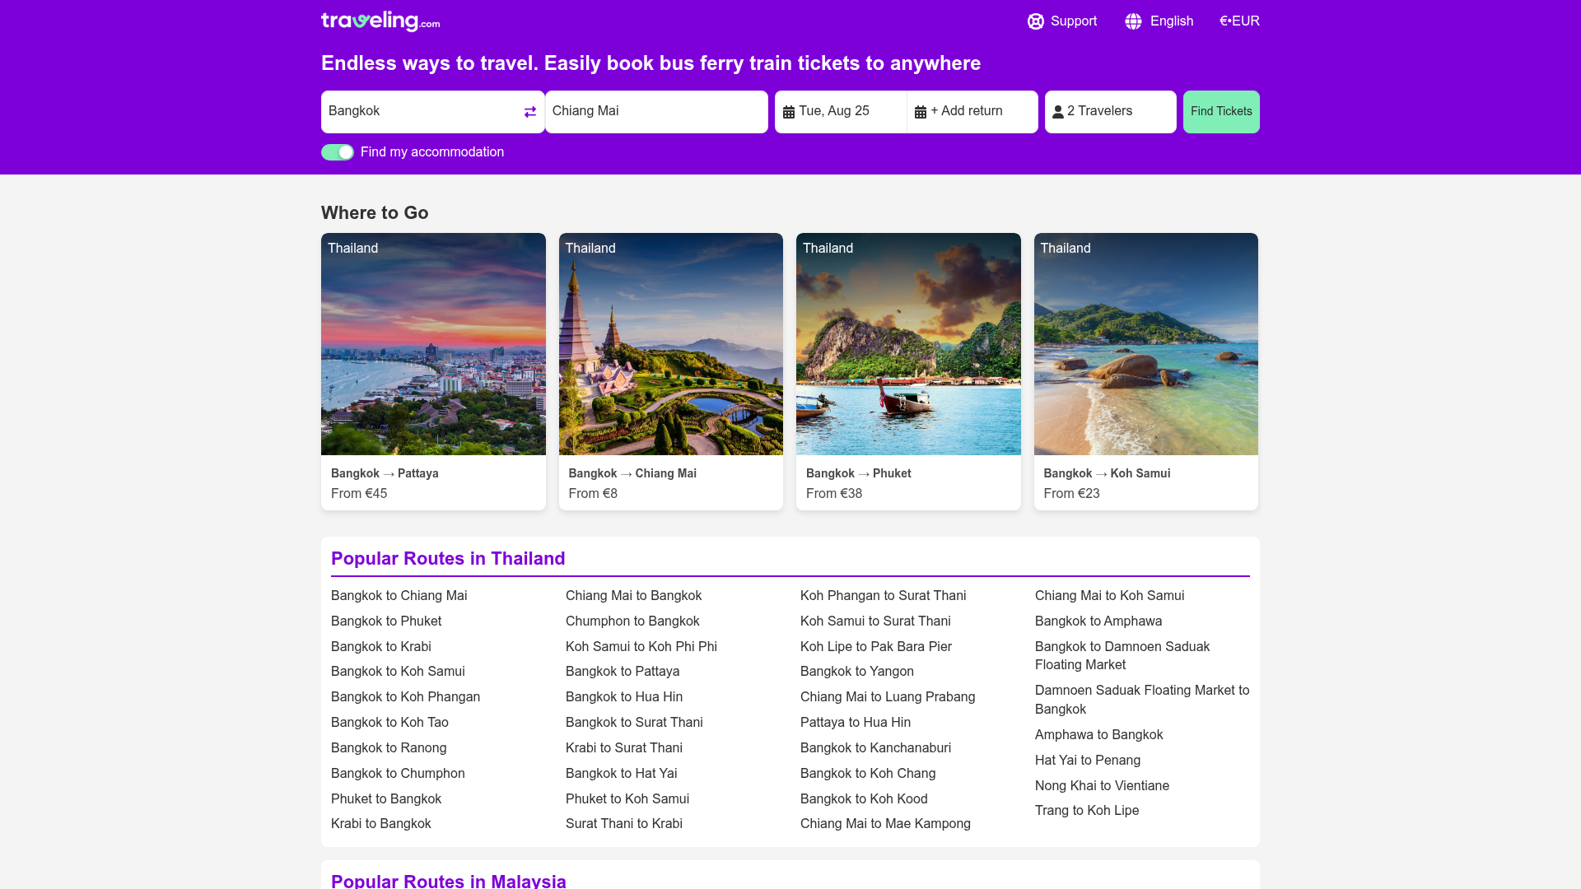This screenshot has height=889, width=1581.
Task: Open Bangkok to Koh Tao route link
Action: tap(389, 723)
